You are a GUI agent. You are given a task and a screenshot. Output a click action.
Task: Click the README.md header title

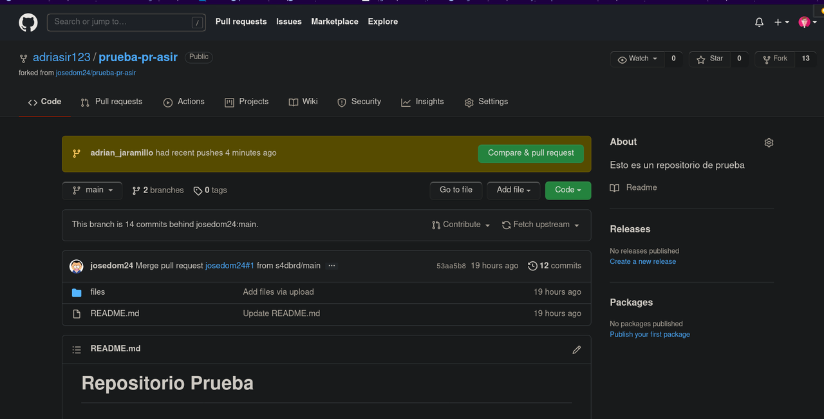(115, 349)
